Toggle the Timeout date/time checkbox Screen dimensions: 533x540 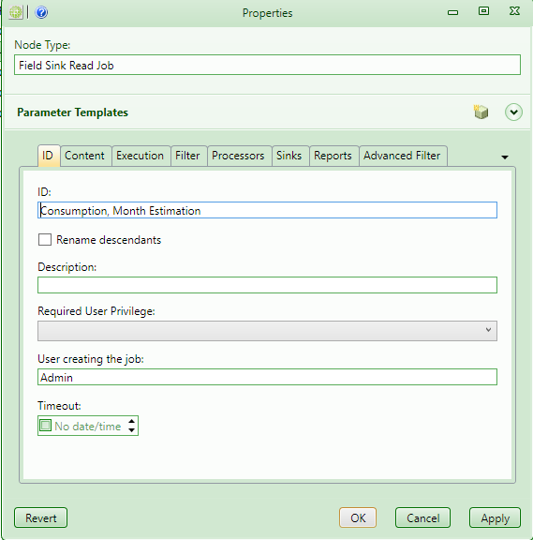45,426
